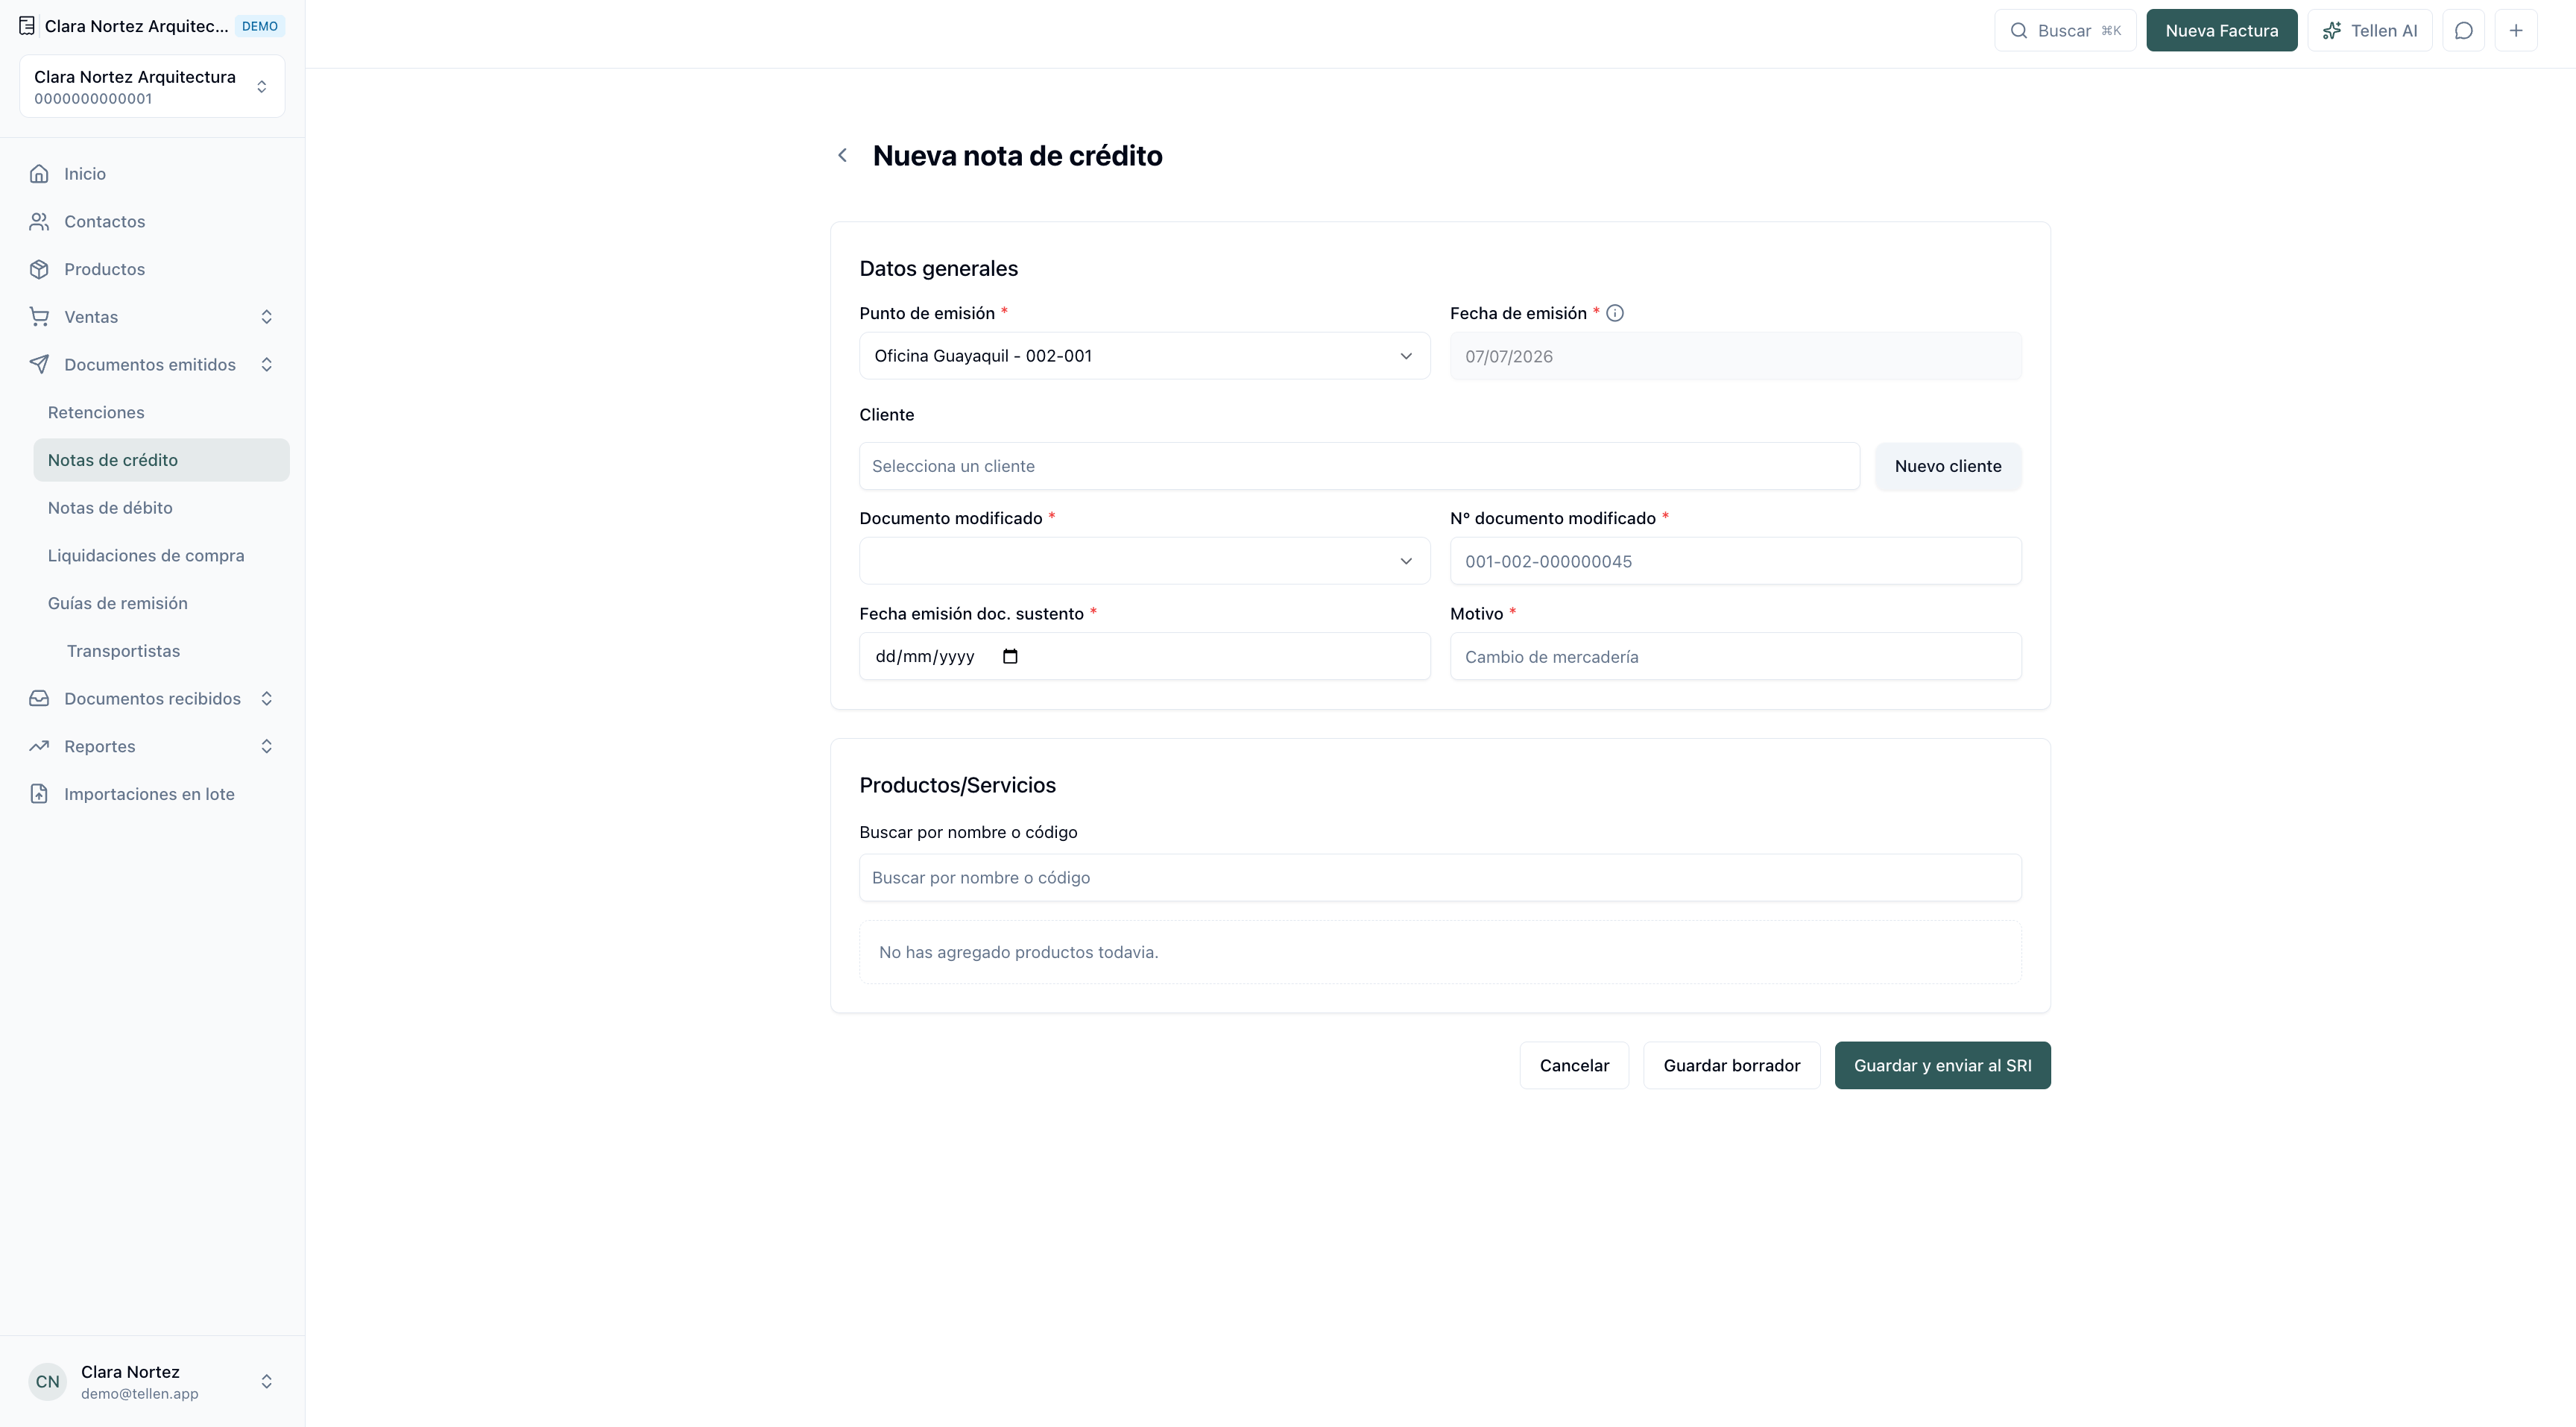Open the Selecciona un cliente combo box

[1359, 466]
